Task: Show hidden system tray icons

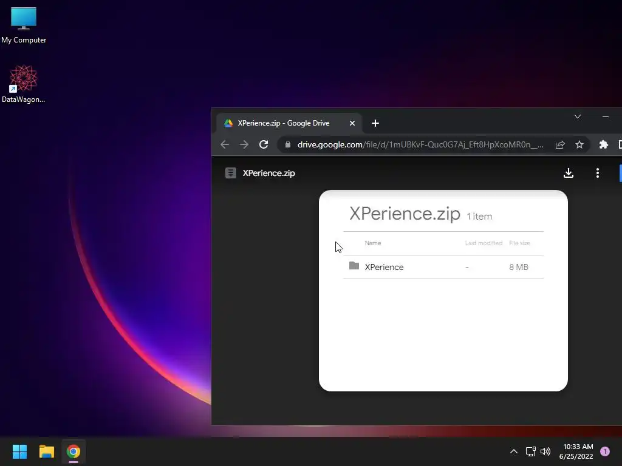Action: (x=513, y=451)
